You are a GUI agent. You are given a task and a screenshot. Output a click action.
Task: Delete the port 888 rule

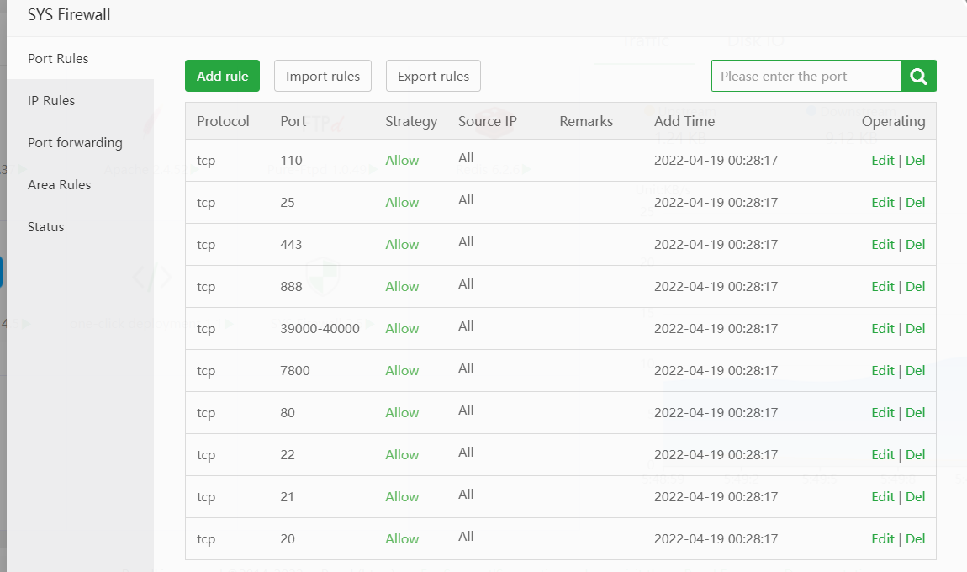click(916, 287)
